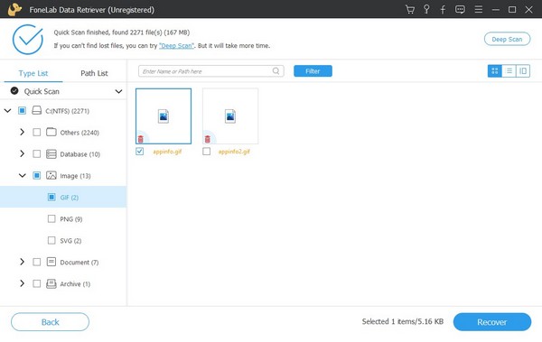Click the name or path search field

click(x=210, y=71)
